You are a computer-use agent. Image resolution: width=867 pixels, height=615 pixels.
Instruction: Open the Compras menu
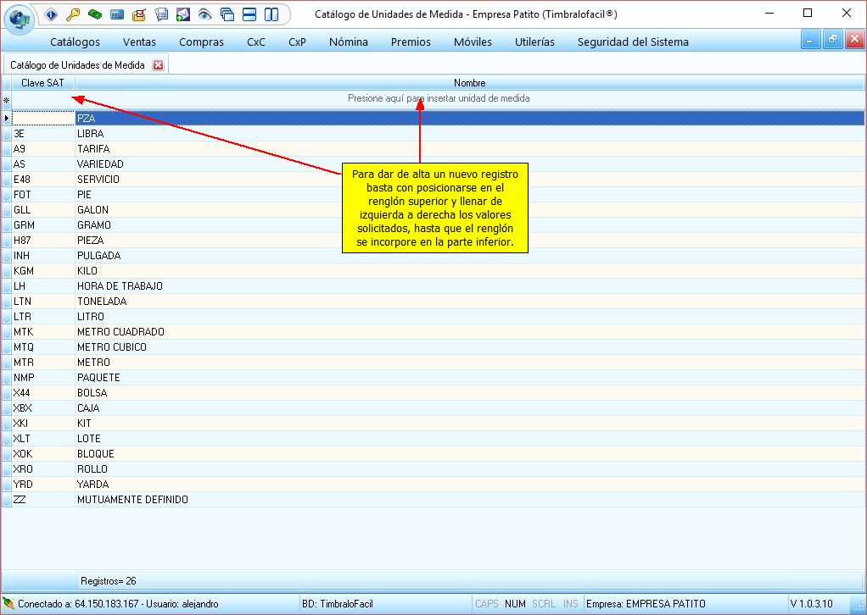coord(201,42)
